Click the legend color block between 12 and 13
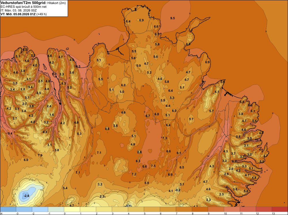 (264, 209)
